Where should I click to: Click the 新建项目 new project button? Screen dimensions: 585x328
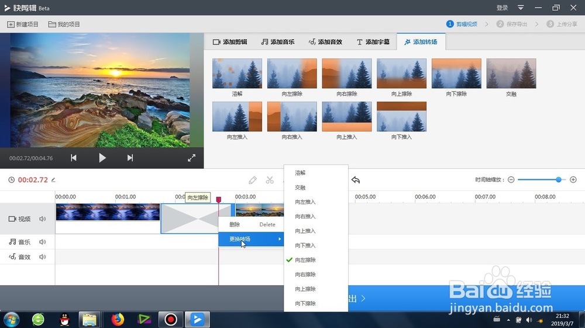click(23, 24)
